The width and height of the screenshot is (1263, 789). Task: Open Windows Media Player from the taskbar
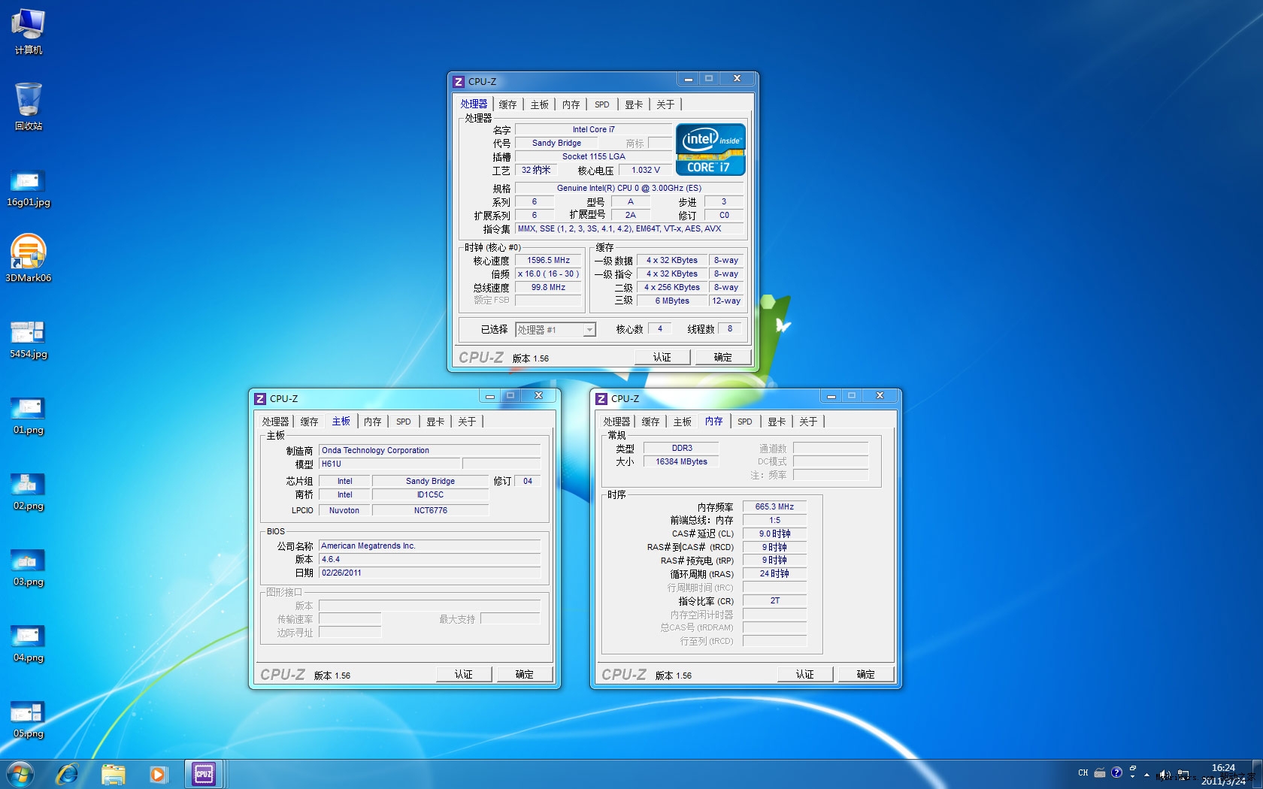[158, 774]
